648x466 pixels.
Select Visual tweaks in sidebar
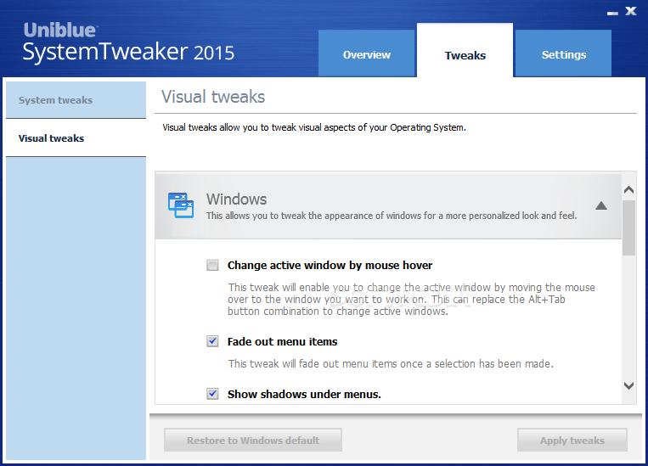click(76, 138)
